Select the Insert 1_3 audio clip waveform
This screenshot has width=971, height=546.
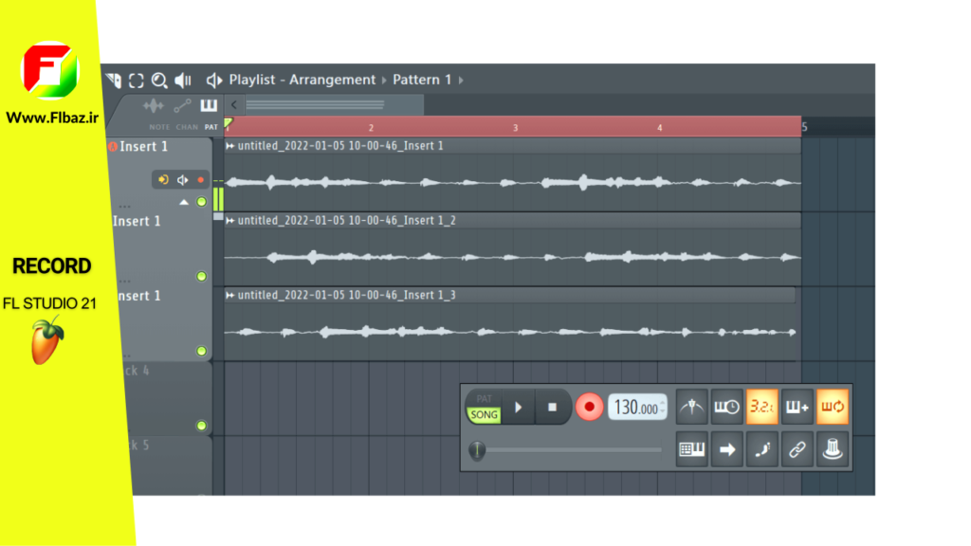point(509,332)
